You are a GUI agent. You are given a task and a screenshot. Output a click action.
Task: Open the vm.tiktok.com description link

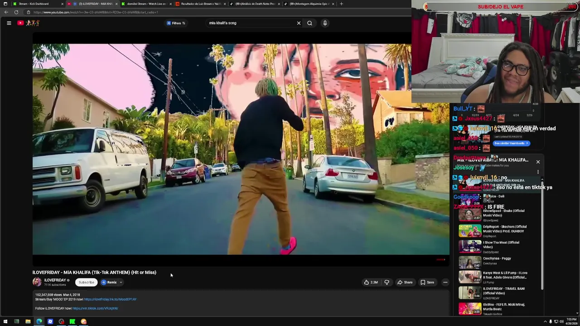[95, 308]
